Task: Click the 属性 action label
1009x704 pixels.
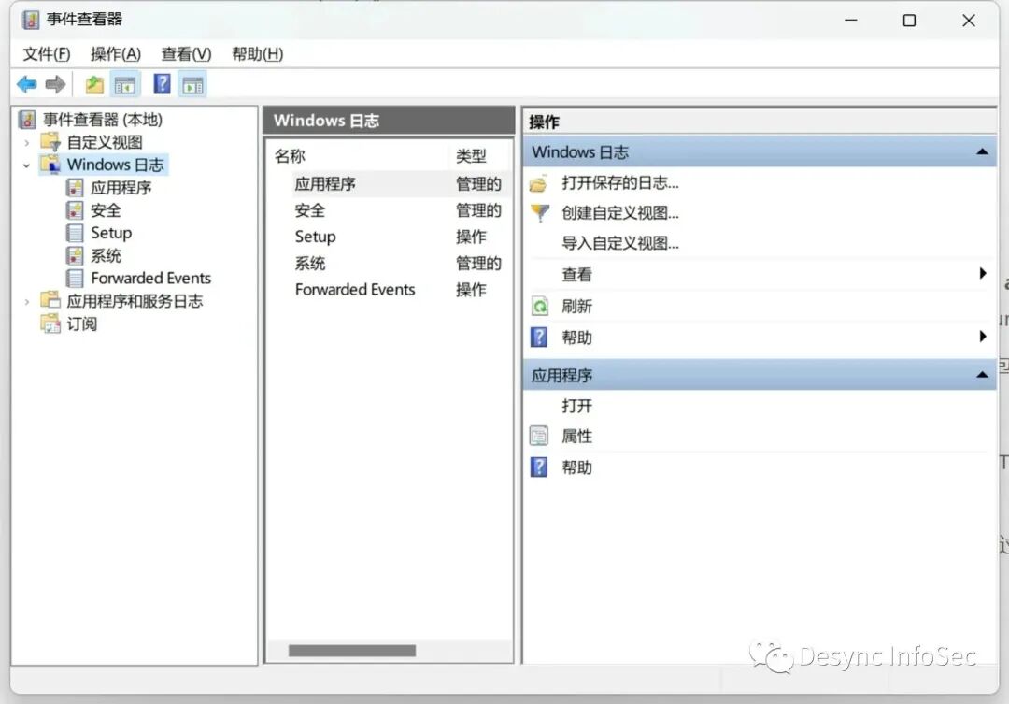Action: coord(576,436)
